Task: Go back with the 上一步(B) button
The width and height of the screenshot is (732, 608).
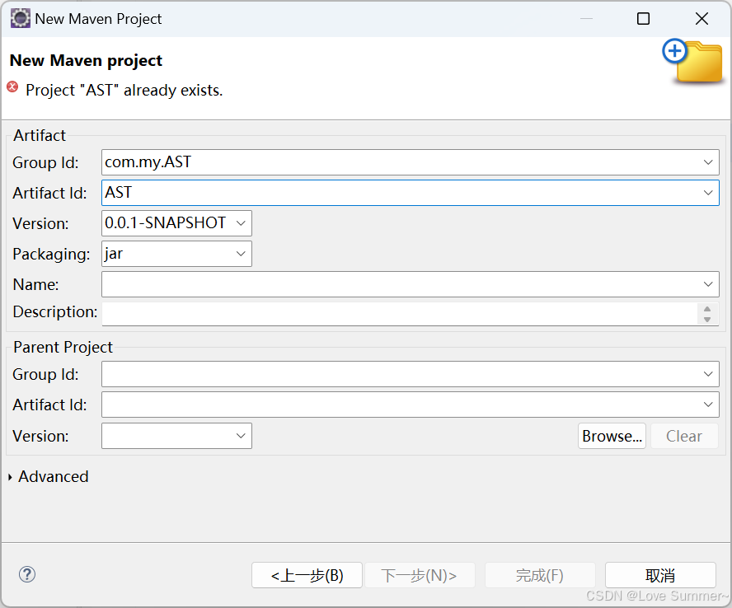Action: tap(307, 575)
